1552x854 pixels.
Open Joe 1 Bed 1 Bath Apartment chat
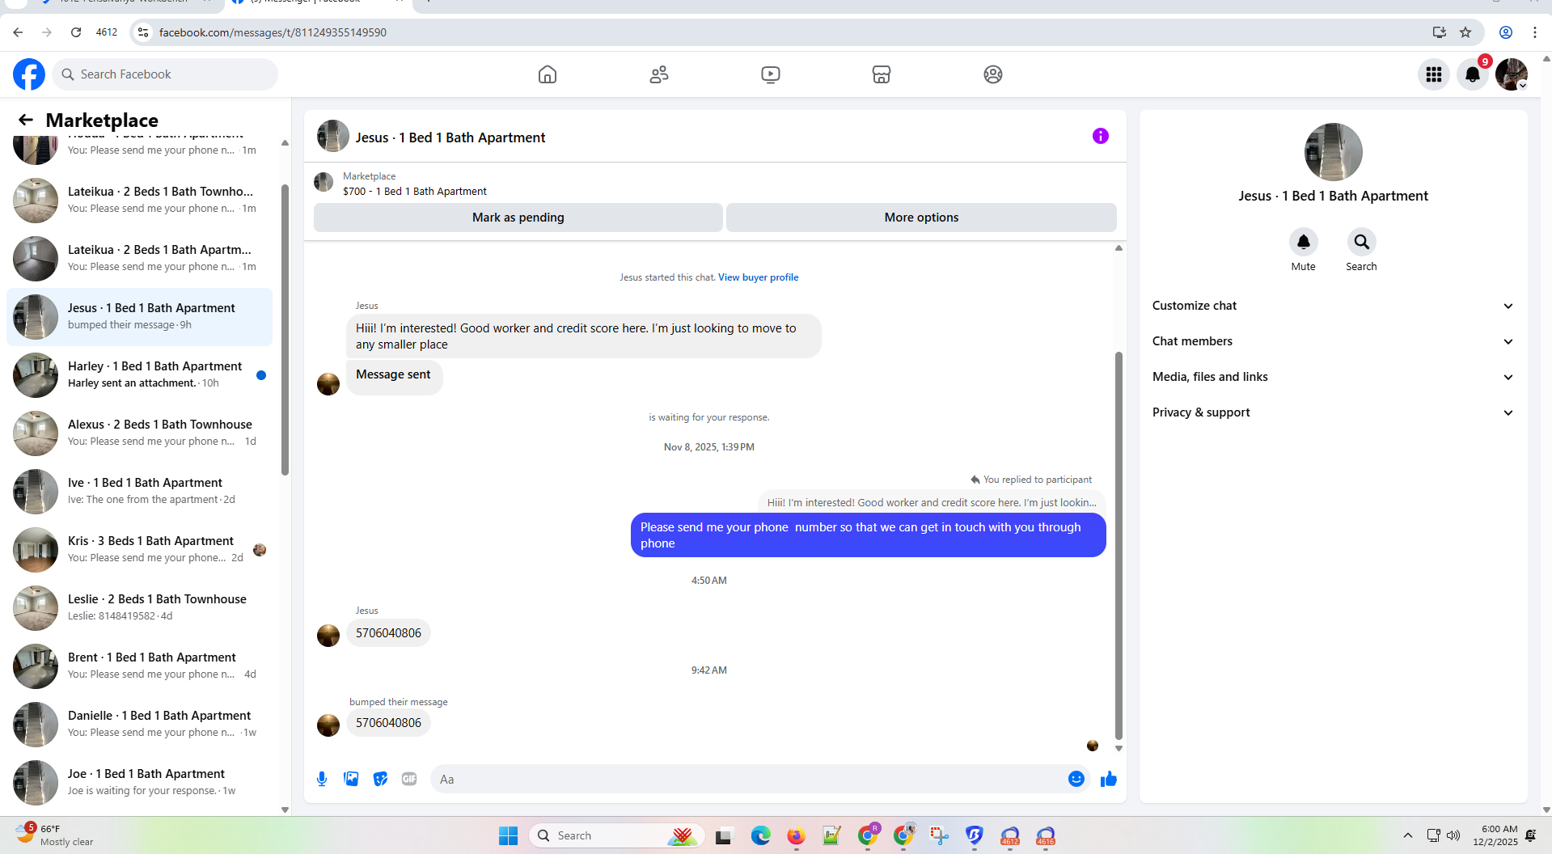139,783
